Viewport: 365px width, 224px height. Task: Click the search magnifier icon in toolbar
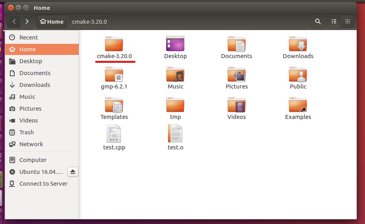point(318,21)
